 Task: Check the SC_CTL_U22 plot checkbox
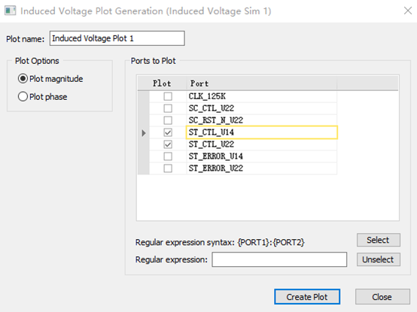[x=168, y=108]
